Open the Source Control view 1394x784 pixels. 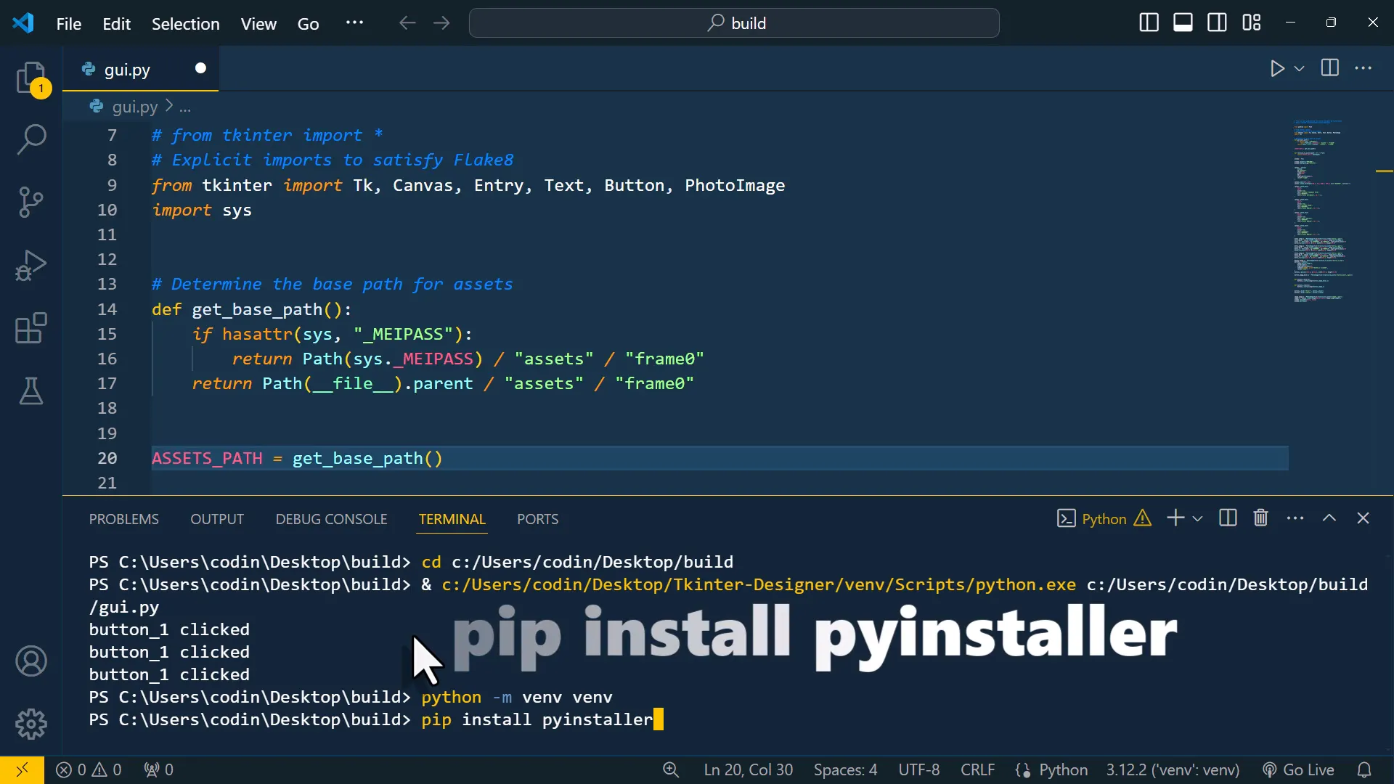31,201
